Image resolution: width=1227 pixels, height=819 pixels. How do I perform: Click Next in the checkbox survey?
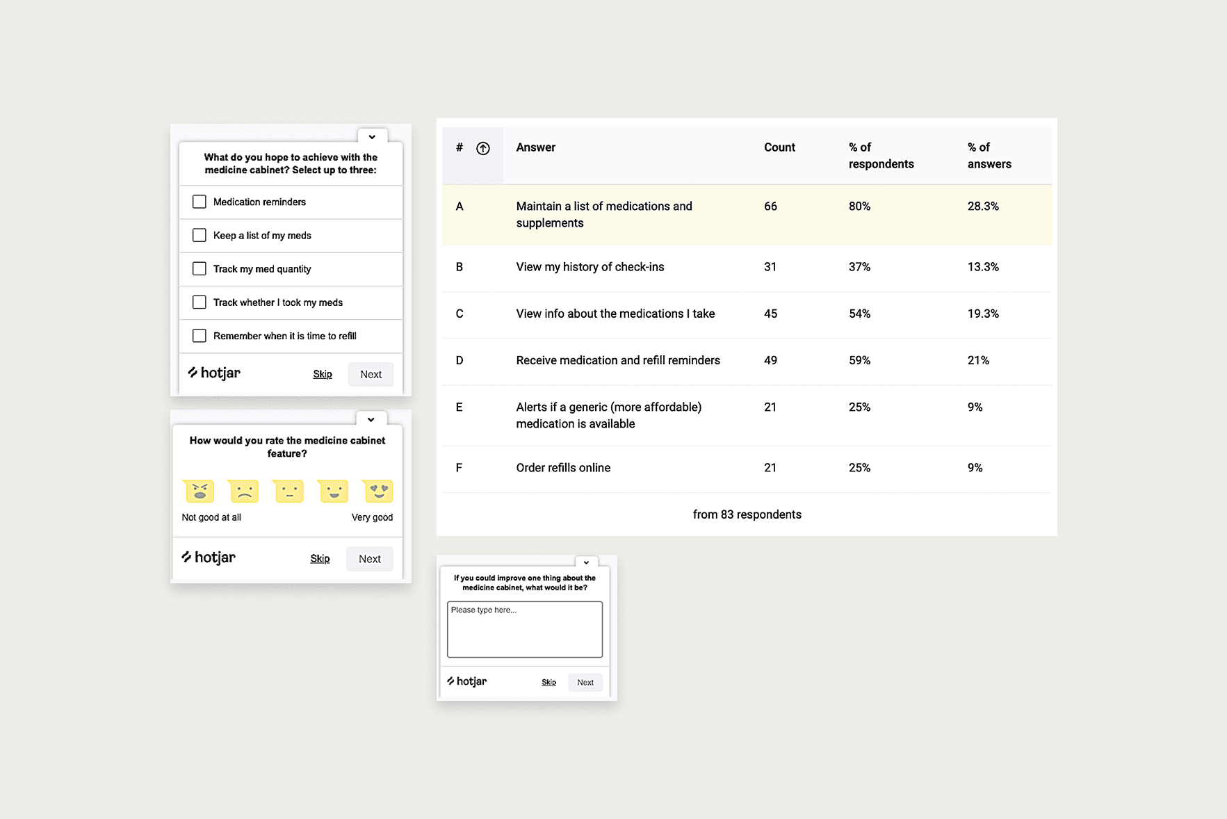[x=371, y=374]
